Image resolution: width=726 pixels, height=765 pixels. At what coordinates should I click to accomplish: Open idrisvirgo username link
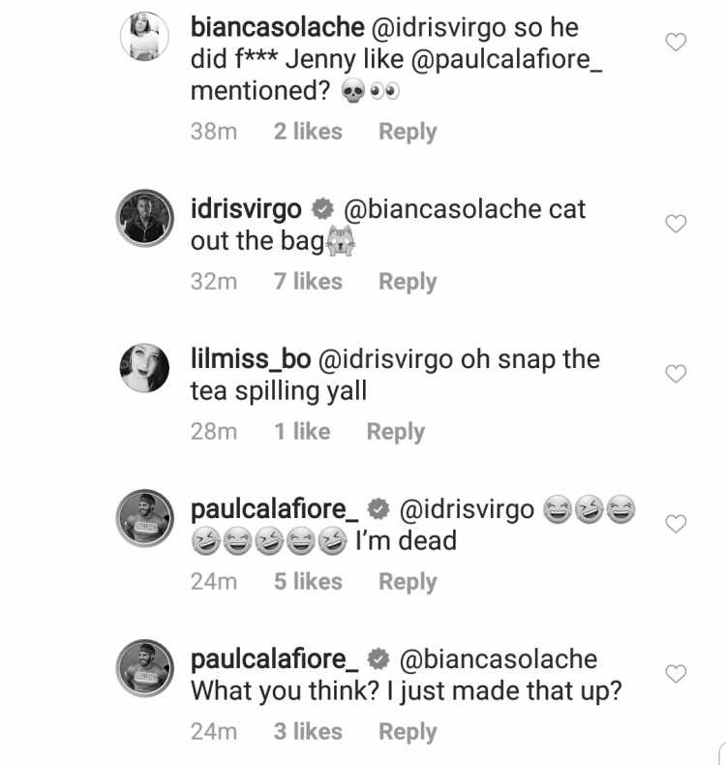tap(246, 210)
